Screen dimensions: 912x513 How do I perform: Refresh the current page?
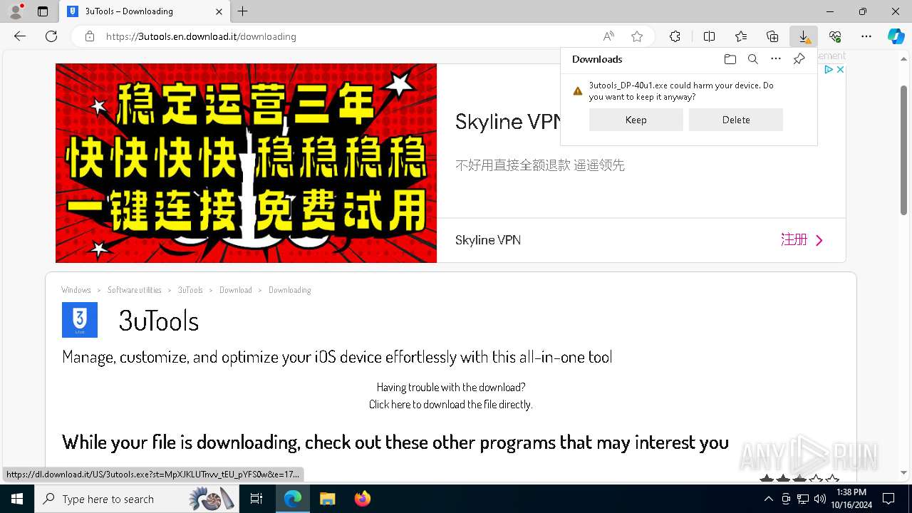pyautogui.click(x=51, y=36)
